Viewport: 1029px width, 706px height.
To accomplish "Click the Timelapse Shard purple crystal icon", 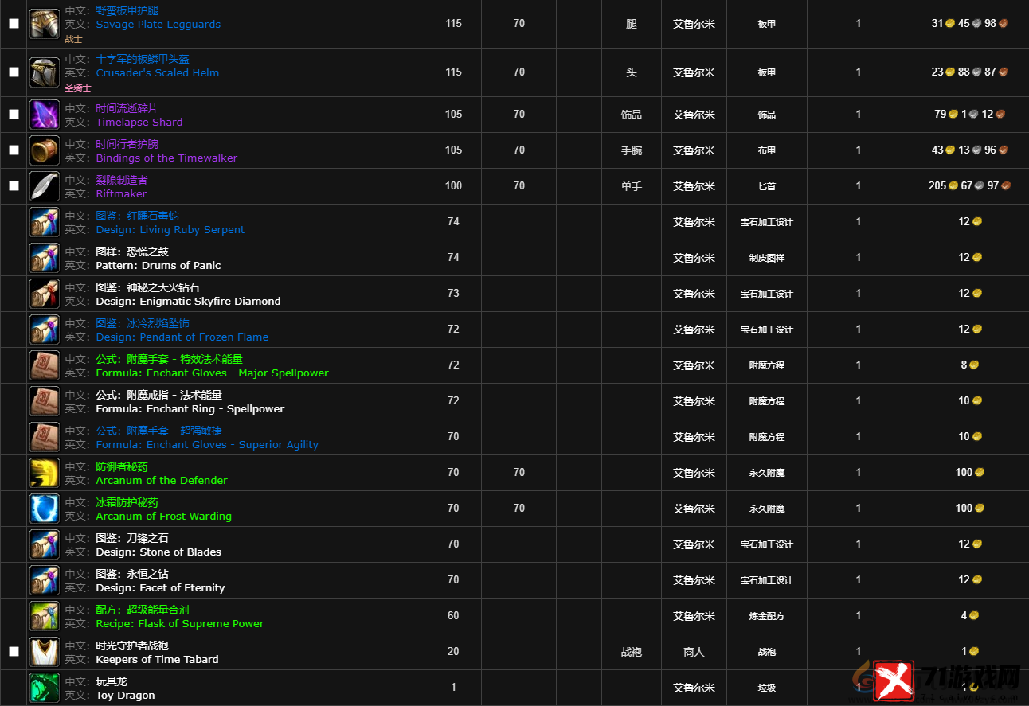I will coord(45,115).
